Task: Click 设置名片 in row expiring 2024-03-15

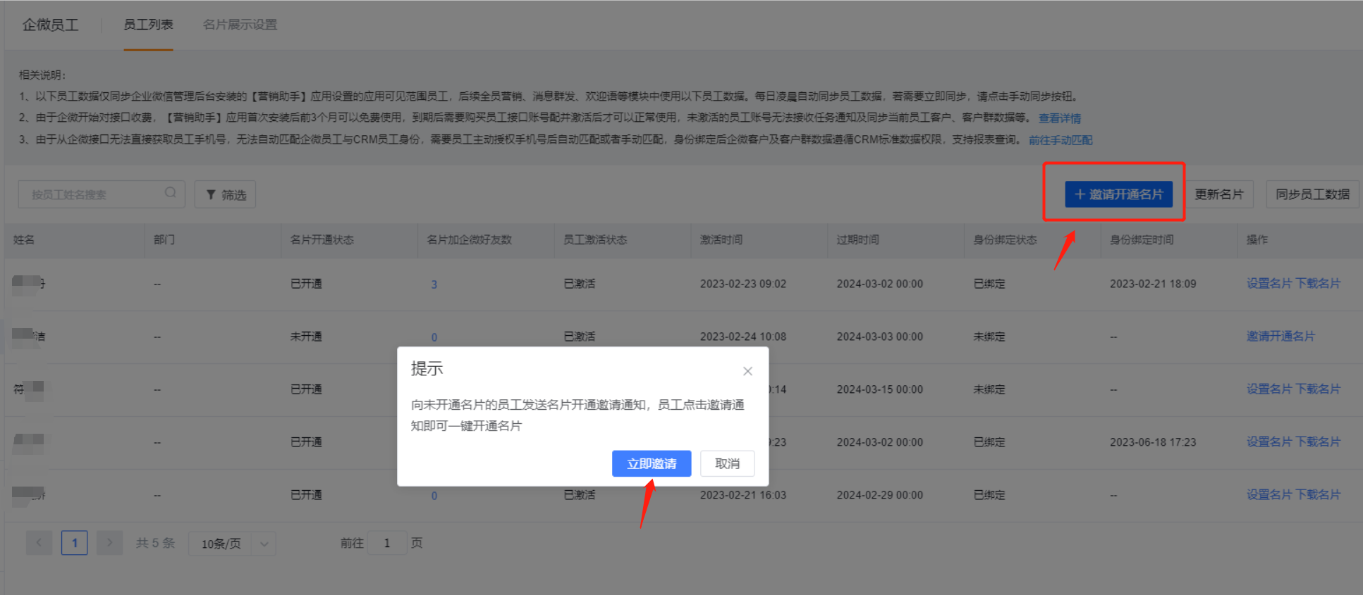Action: pos(1269,389)
